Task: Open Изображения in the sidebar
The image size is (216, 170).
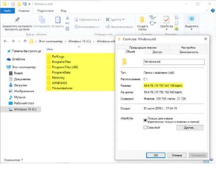Action: point(21,91)
